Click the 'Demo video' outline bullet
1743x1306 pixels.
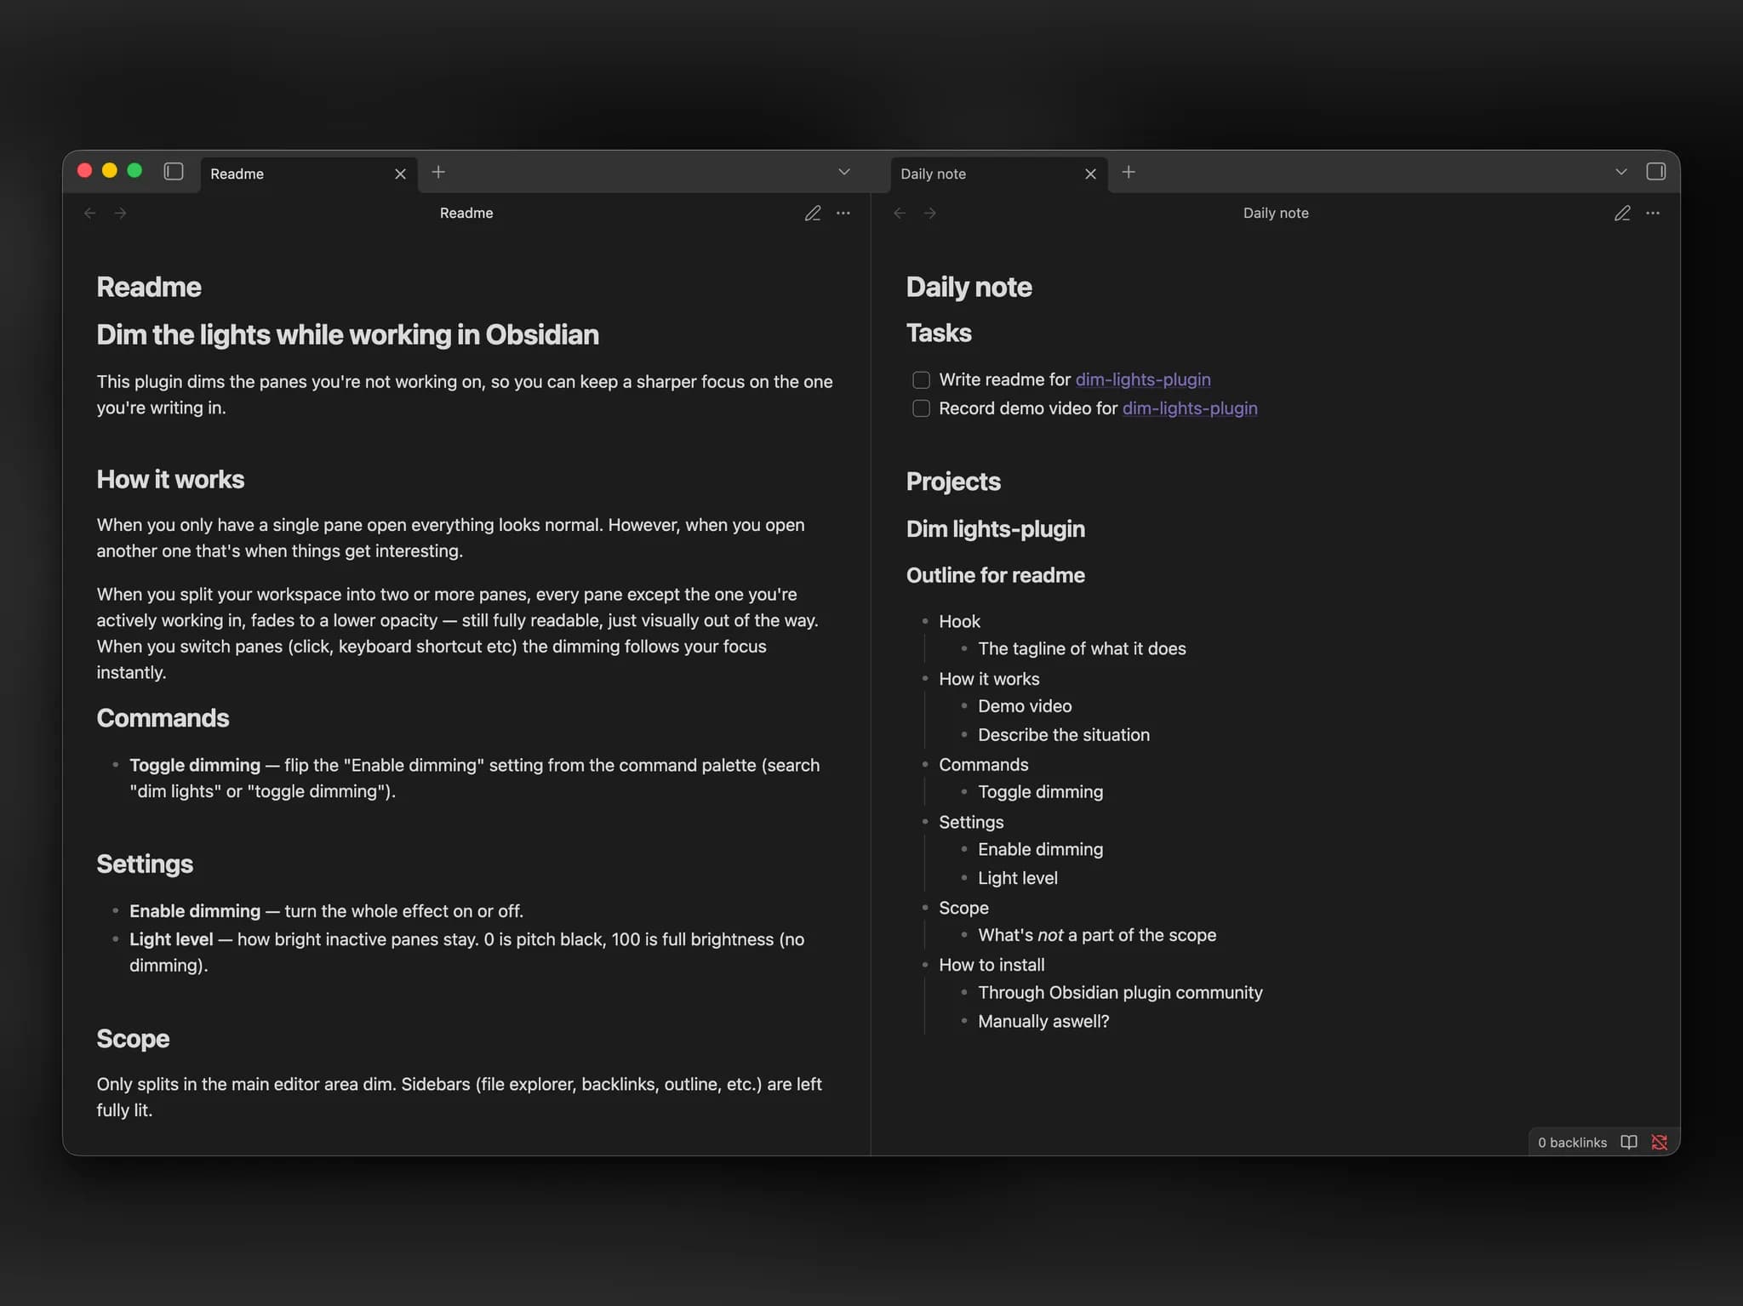(x=1025, y=706)
